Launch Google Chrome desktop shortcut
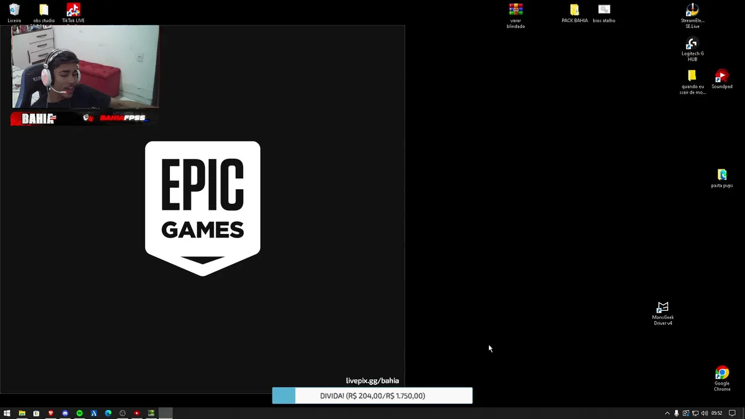The height and width of the screenshot is (419, 745). click(722, 379)
